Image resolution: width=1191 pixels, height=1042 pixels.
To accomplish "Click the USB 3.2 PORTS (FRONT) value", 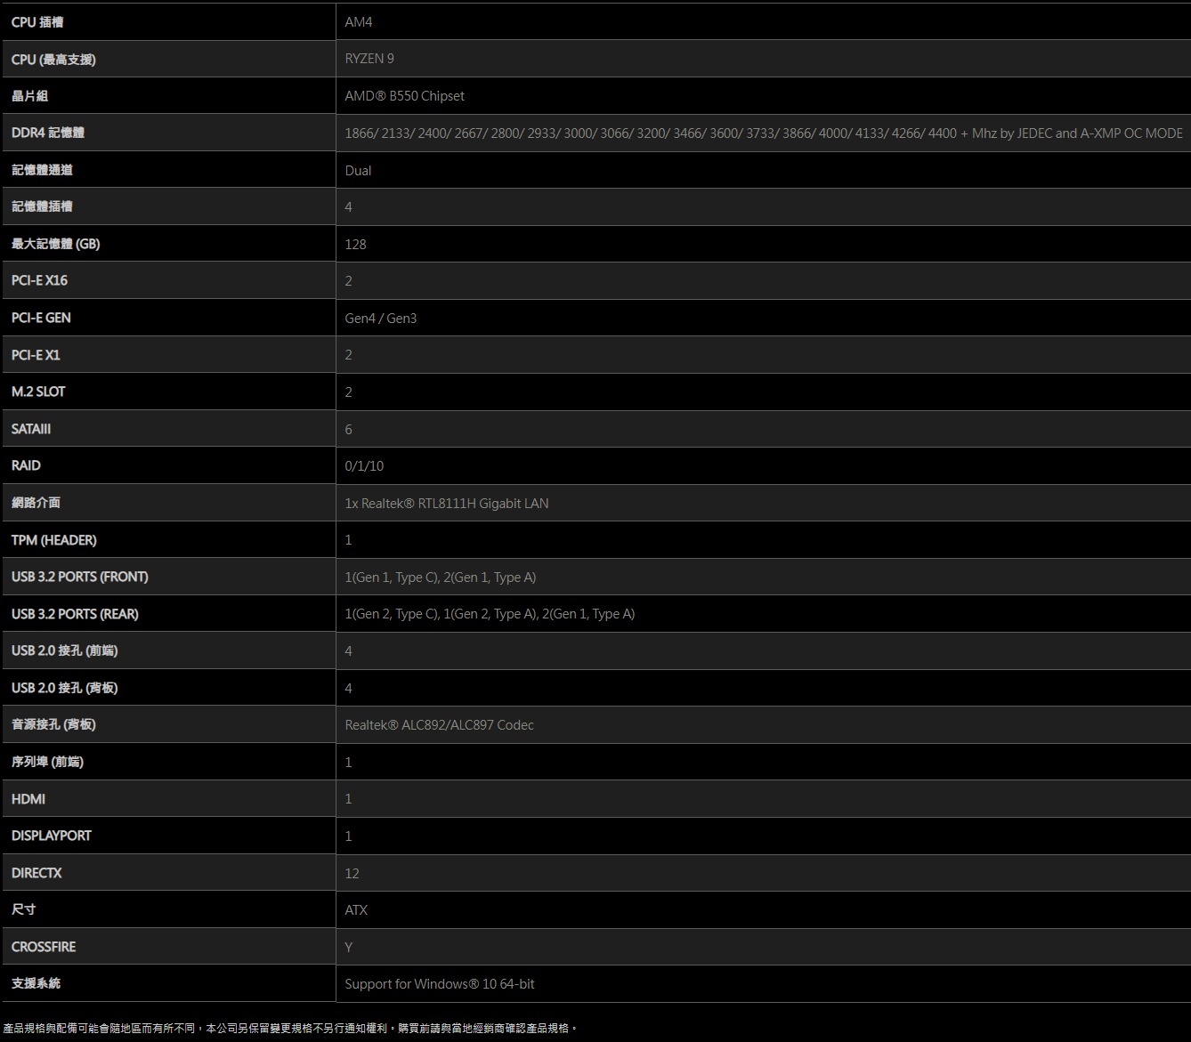I will [x=440, y=578].
